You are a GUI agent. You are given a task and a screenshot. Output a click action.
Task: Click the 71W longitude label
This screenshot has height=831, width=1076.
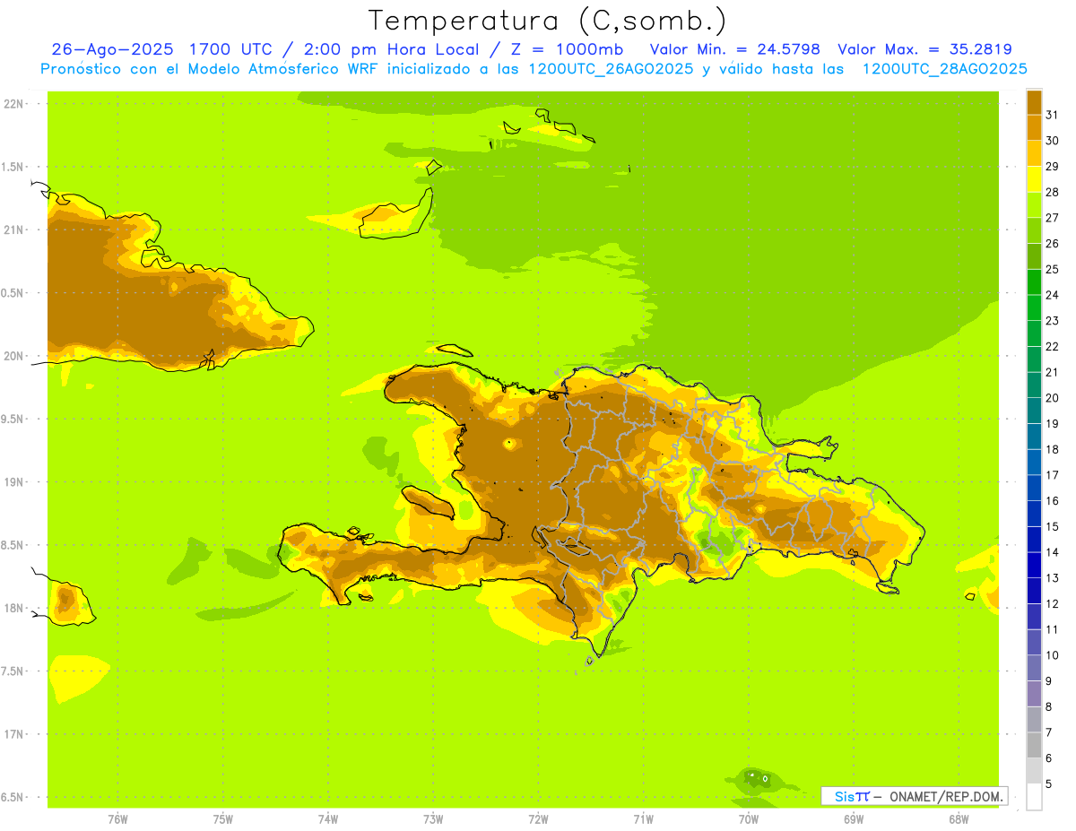(x=643, y=819)
